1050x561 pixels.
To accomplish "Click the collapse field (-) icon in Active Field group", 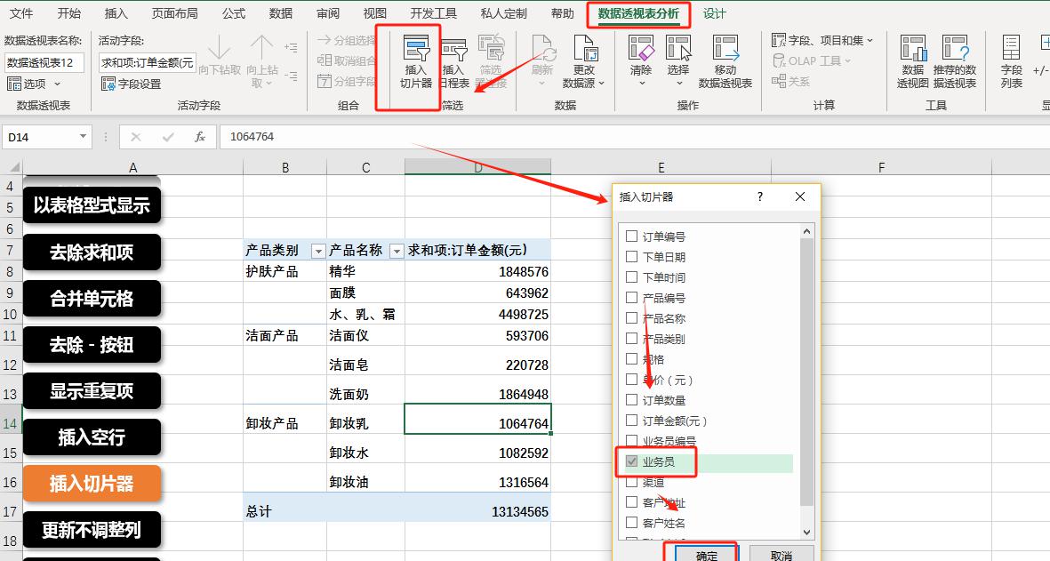I will (291, 76).
